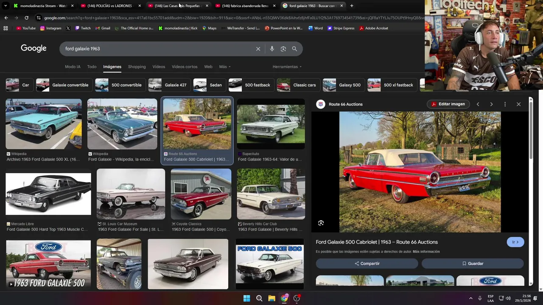Open Adobe Acrobat bookmark
The width and height of the screenshot is (543, 305).
pyautogui.click(x=373, y=28)
